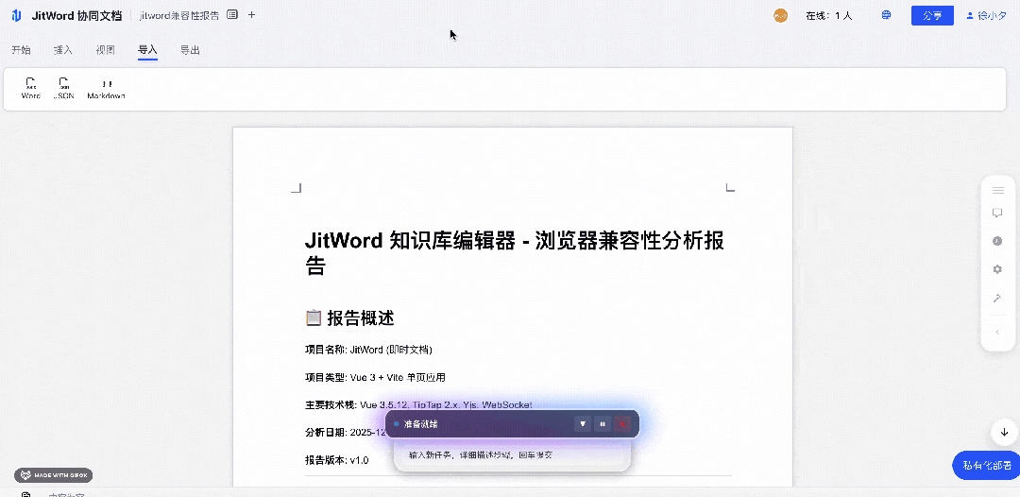Click the 私有化部署 button

[986, 465]
